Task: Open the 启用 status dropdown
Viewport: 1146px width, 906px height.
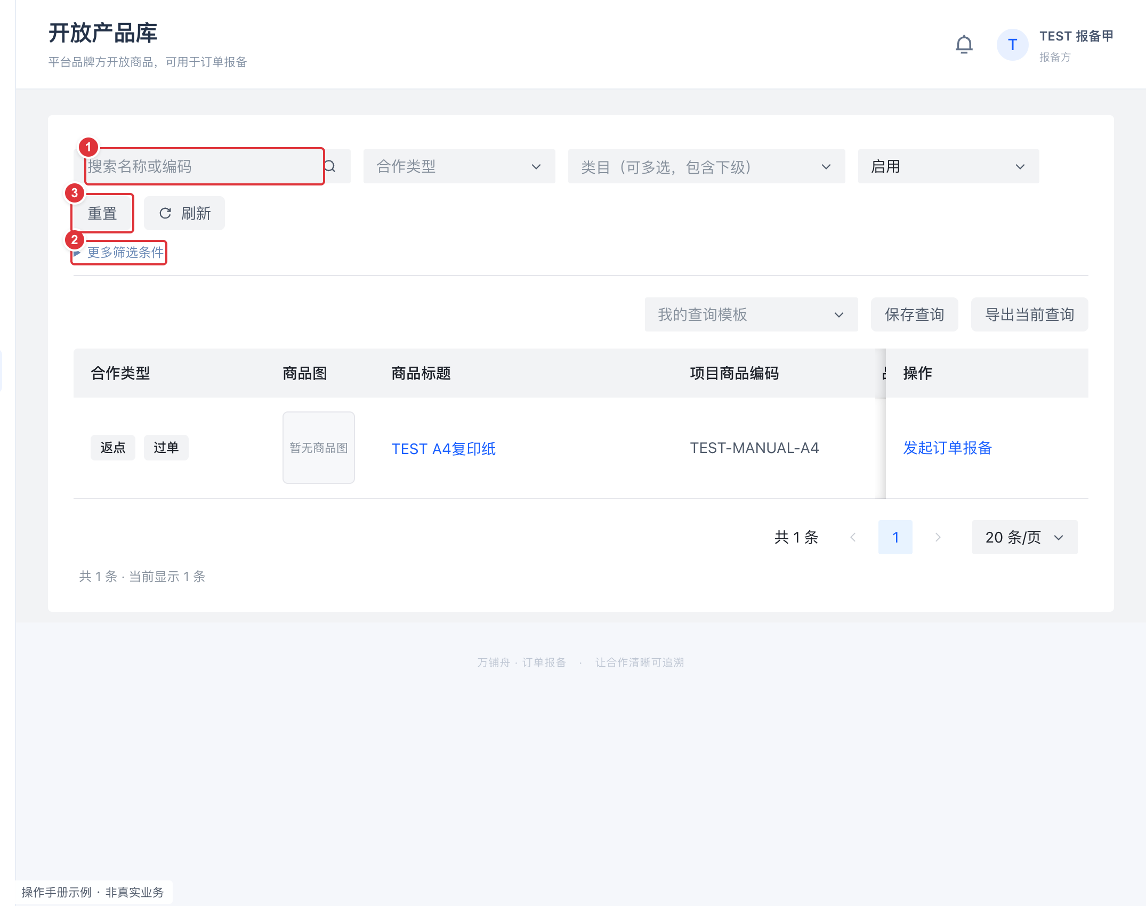Action: click(x=948, y=166)
